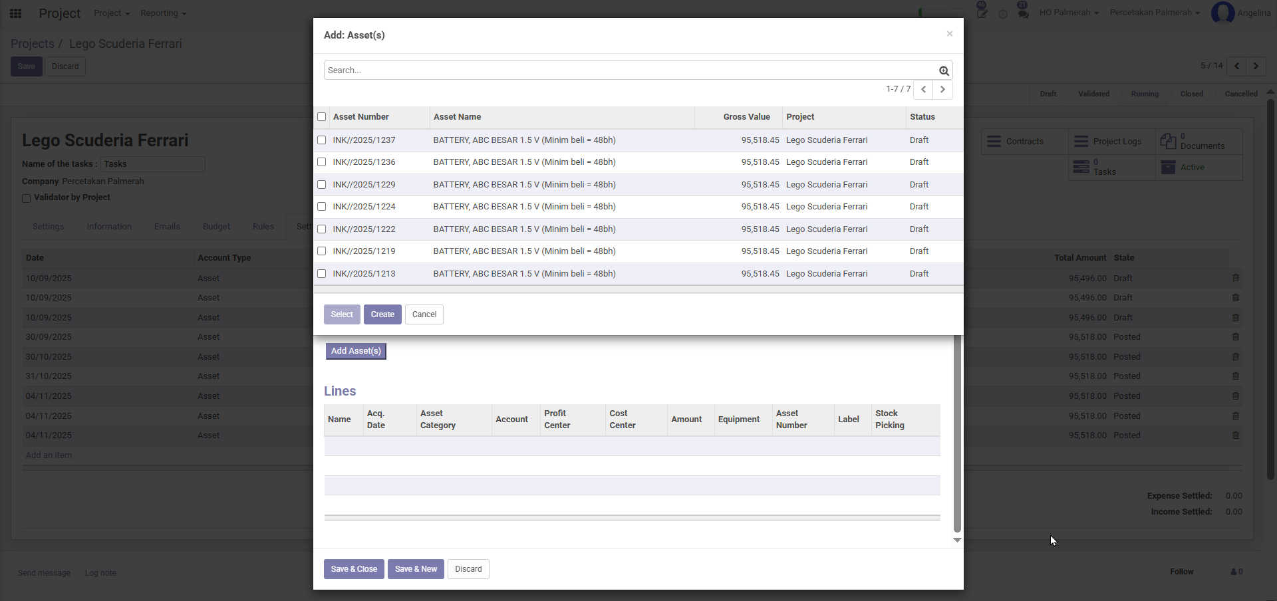Image resolution: width=1277 pixels, height=601 pixels.
Task: Go to next page of asset list
Action: (x=942, y=90)
